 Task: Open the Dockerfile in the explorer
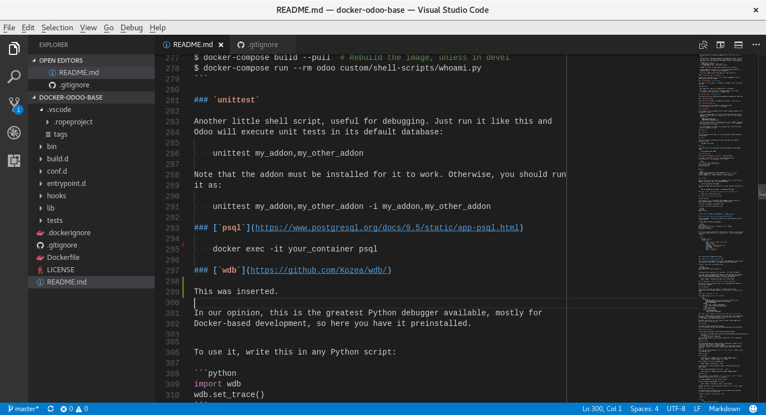click(x=91, y=258)
